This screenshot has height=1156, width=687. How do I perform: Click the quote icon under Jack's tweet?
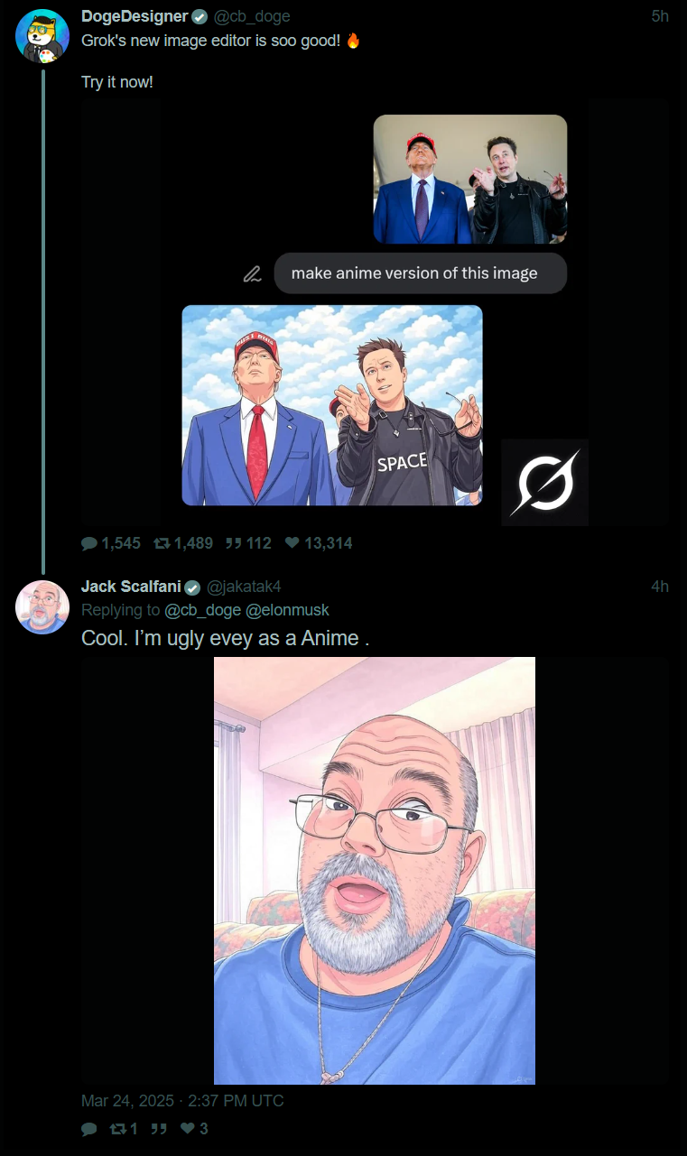[x=159, y=1129]
